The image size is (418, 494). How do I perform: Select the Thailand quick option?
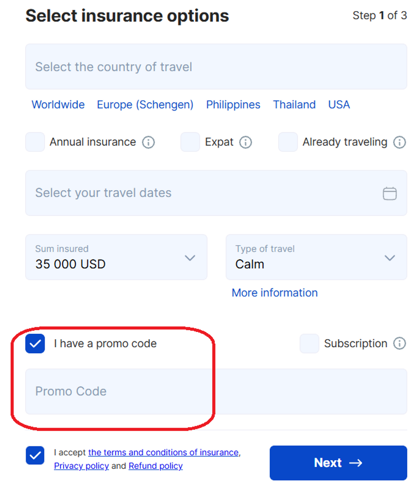coord(294,105)
